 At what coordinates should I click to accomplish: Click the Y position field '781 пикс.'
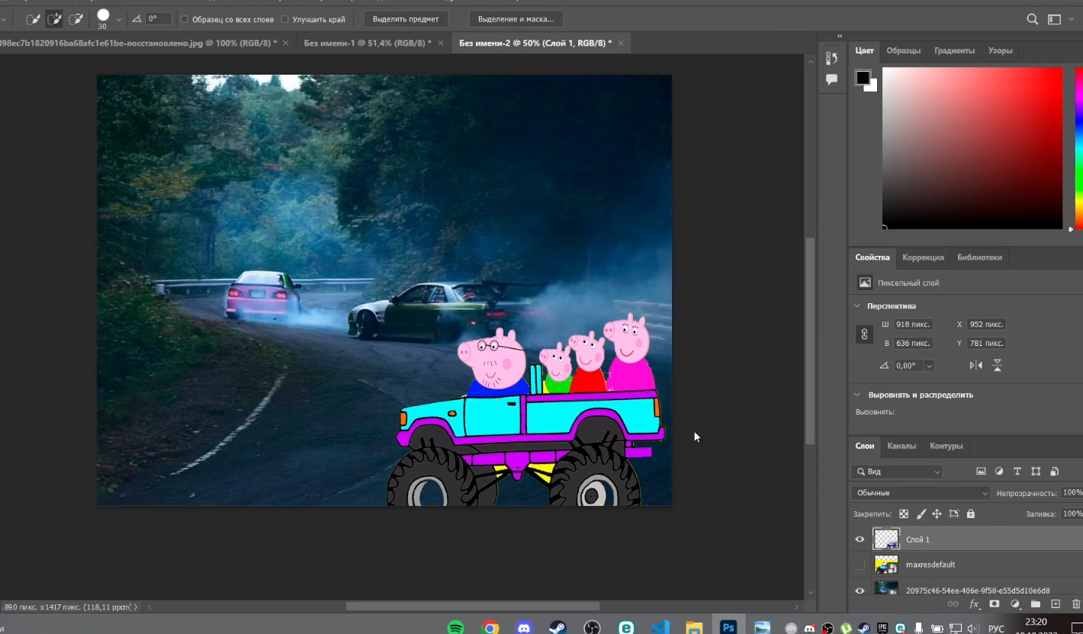986,344
